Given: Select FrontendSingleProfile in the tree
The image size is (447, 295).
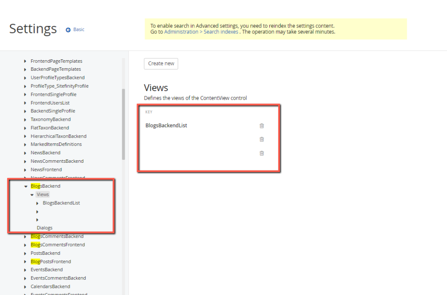Looking at the screenshot, I should 53,95.
